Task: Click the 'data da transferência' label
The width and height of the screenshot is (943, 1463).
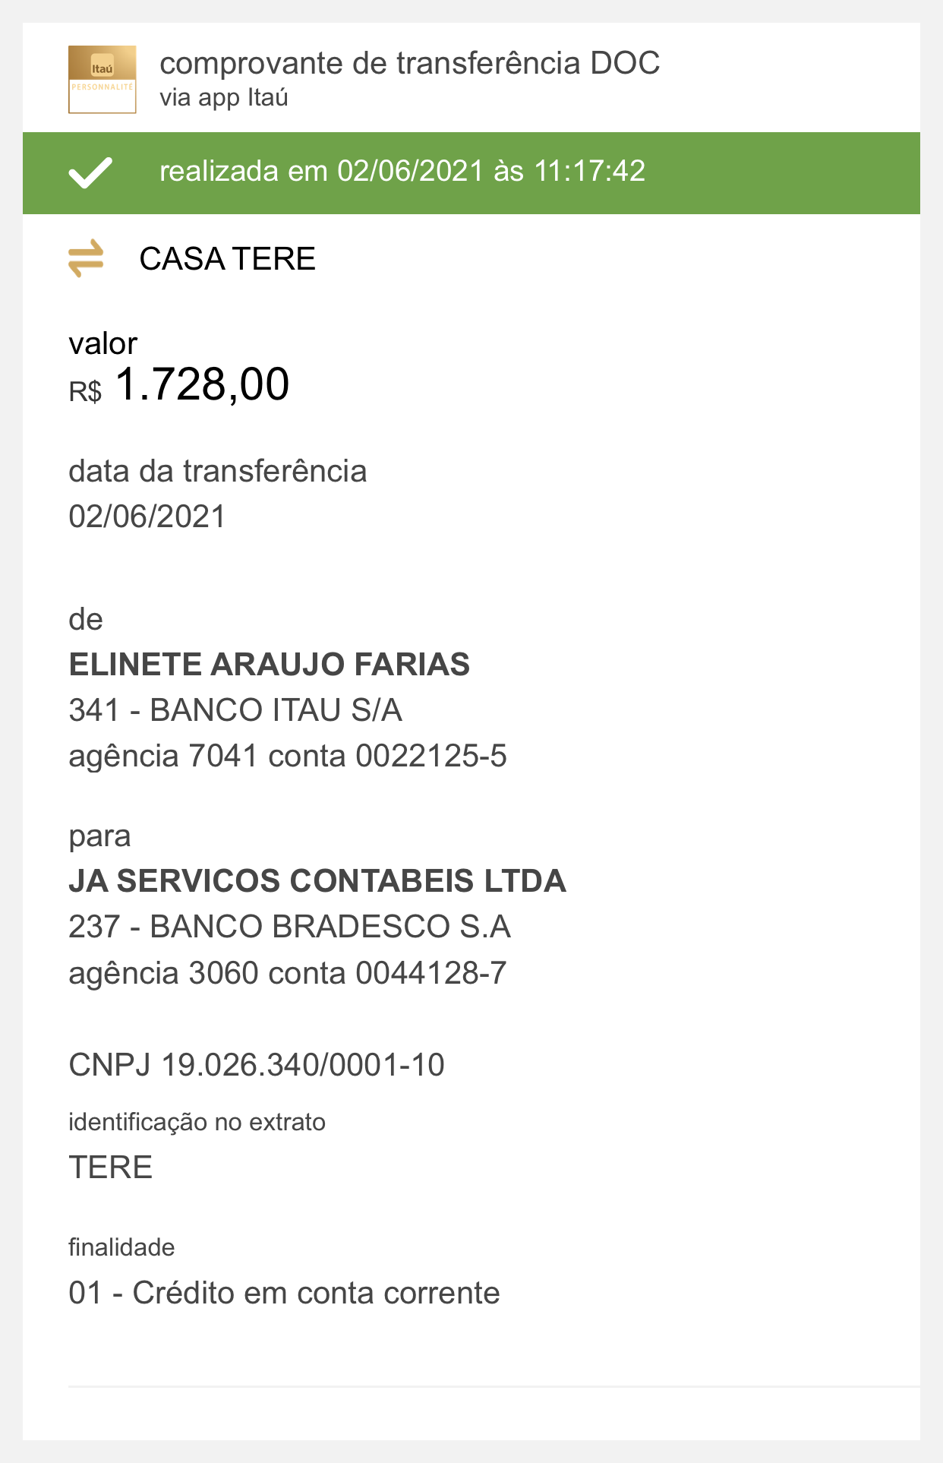Action: [218, 472]
